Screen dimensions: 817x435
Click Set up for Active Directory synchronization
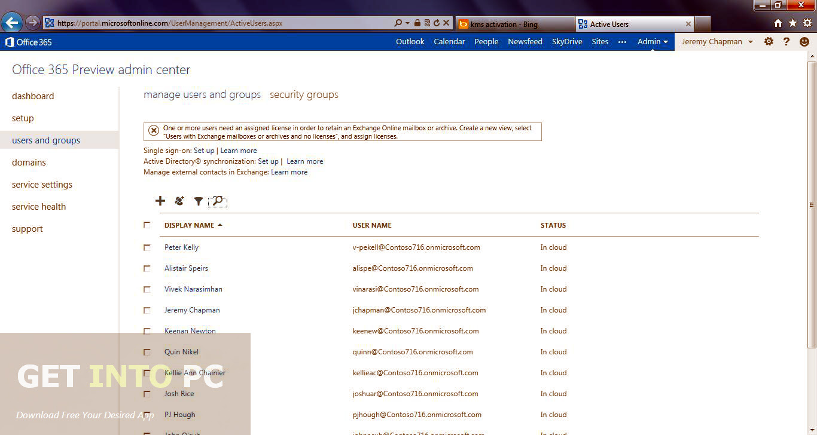point(268,161)
